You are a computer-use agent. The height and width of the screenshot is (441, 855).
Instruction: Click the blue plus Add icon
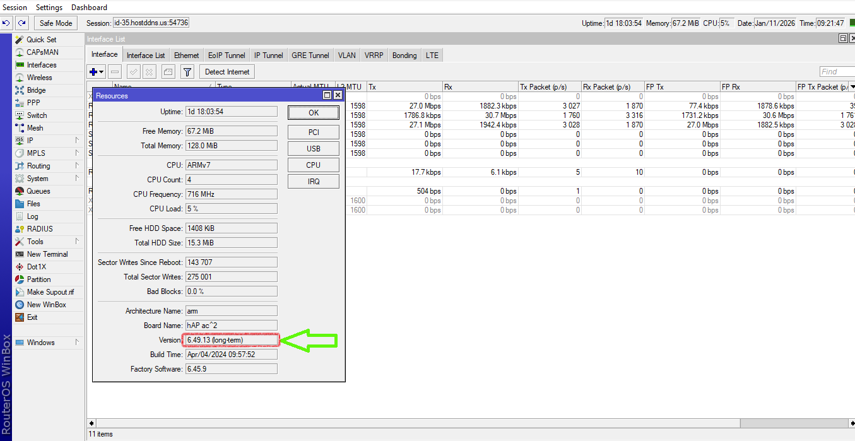click(93, 72)
